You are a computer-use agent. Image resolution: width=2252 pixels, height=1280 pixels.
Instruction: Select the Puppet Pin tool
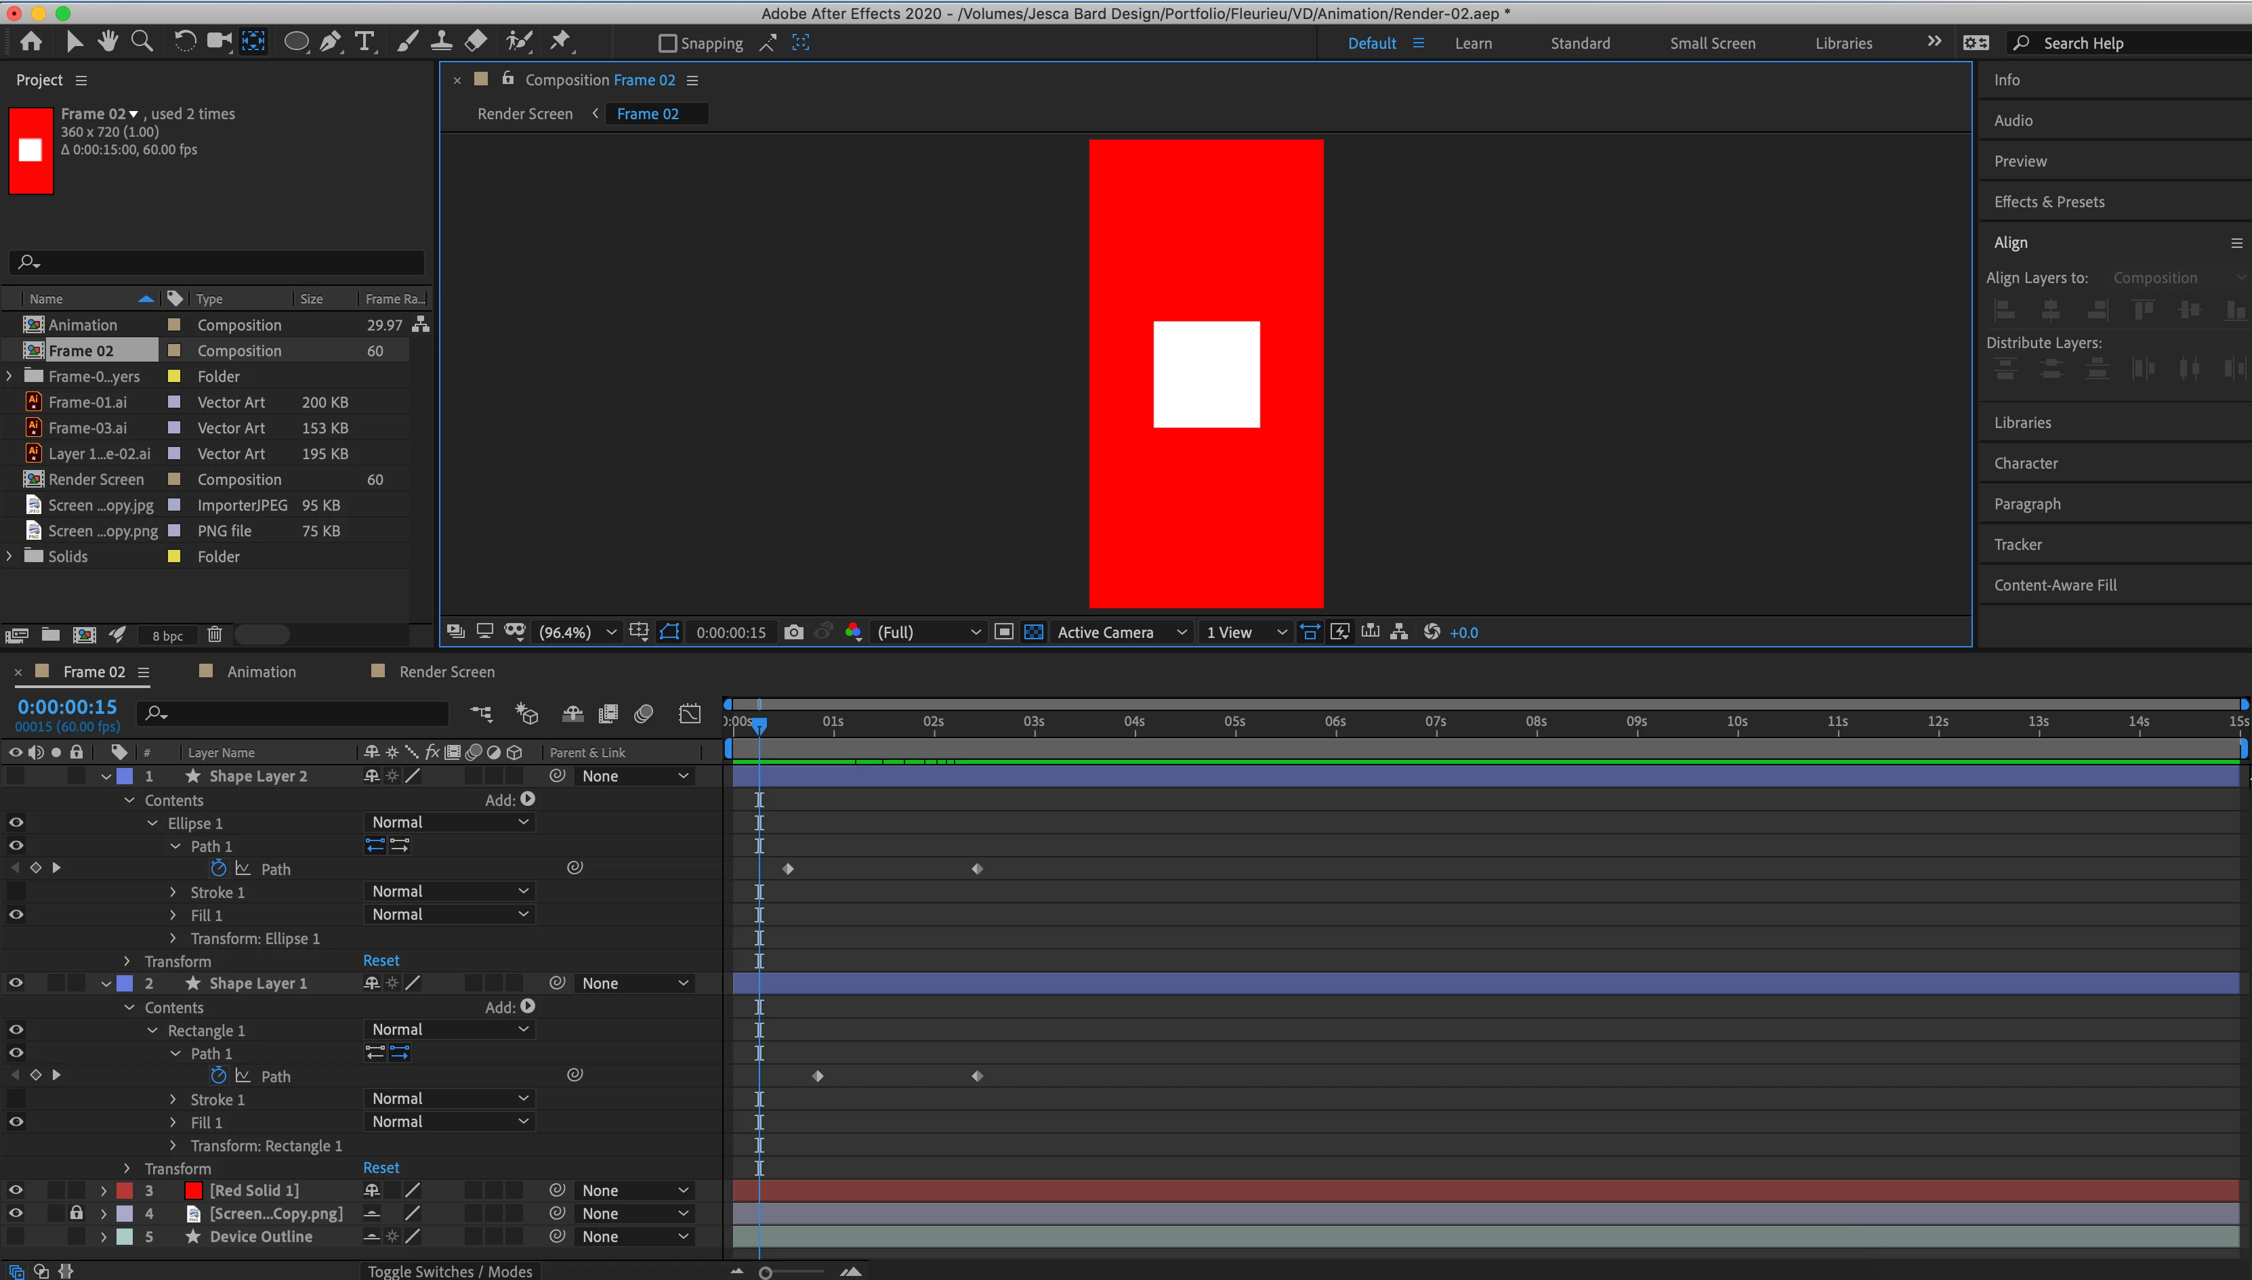pyautogui.click(x=560, y=42)
